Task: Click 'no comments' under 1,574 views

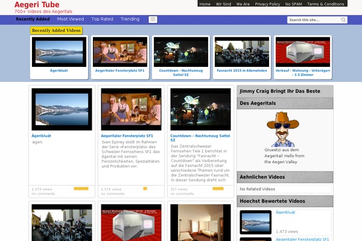Action: click(113, 194)
